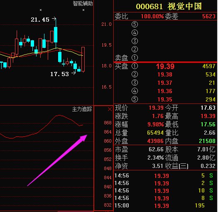Viewport: 218px width, 212px height.
Task: Click the 15:00 trade volume 195
Action: (x=200, y=205)
